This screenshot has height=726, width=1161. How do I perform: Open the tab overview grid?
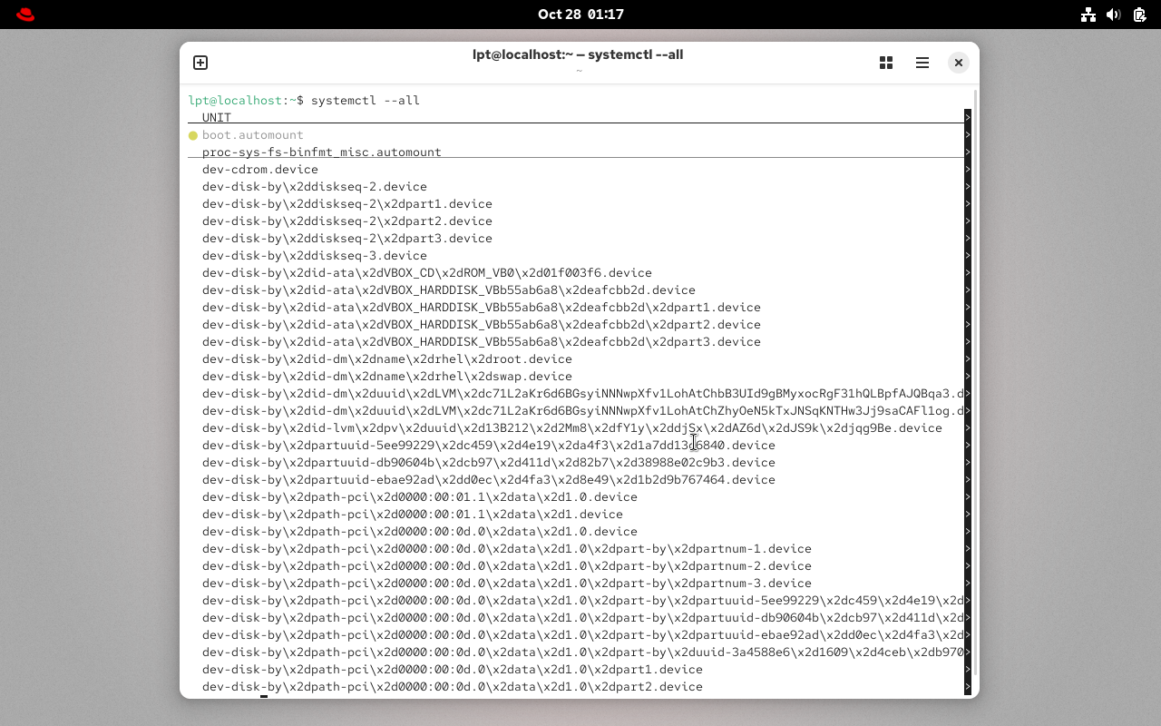885,63
